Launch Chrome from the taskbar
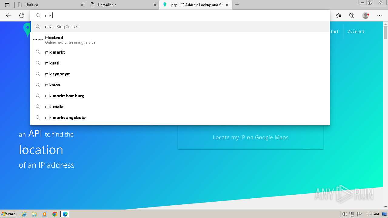This screenshot has width=388, height=218. coord(55,214)
